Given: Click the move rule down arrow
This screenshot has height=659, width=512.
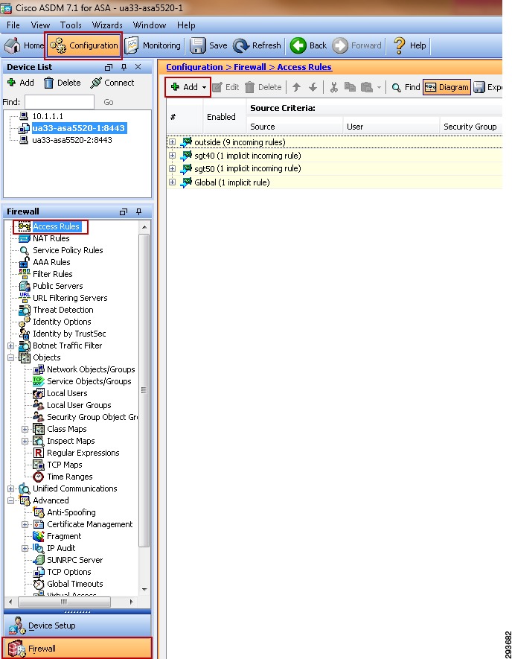Looking at the screenshot, I should tap(313, 87).
